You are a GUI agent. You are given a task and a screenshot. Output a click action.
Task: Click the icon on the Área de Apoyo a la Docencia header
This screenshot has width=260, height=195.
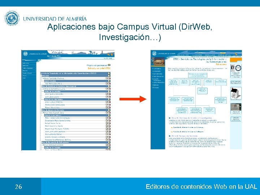(x=109, y=110)
